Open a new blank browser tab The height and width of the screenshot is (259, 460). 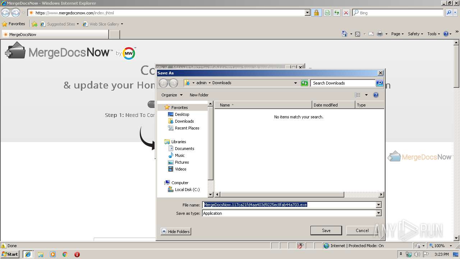114,35
